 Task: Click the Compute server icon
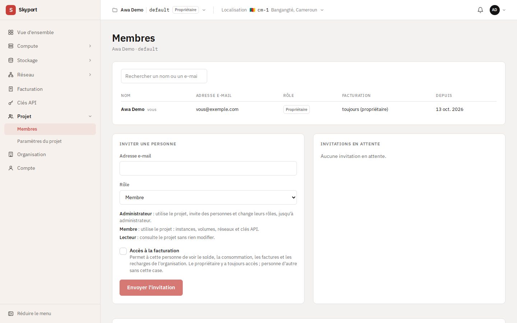tap(11, 46)
